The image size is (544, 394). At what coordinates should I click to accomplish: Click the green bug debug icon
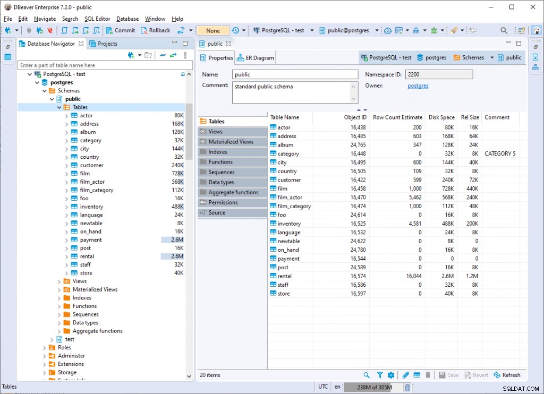(433, 30)
